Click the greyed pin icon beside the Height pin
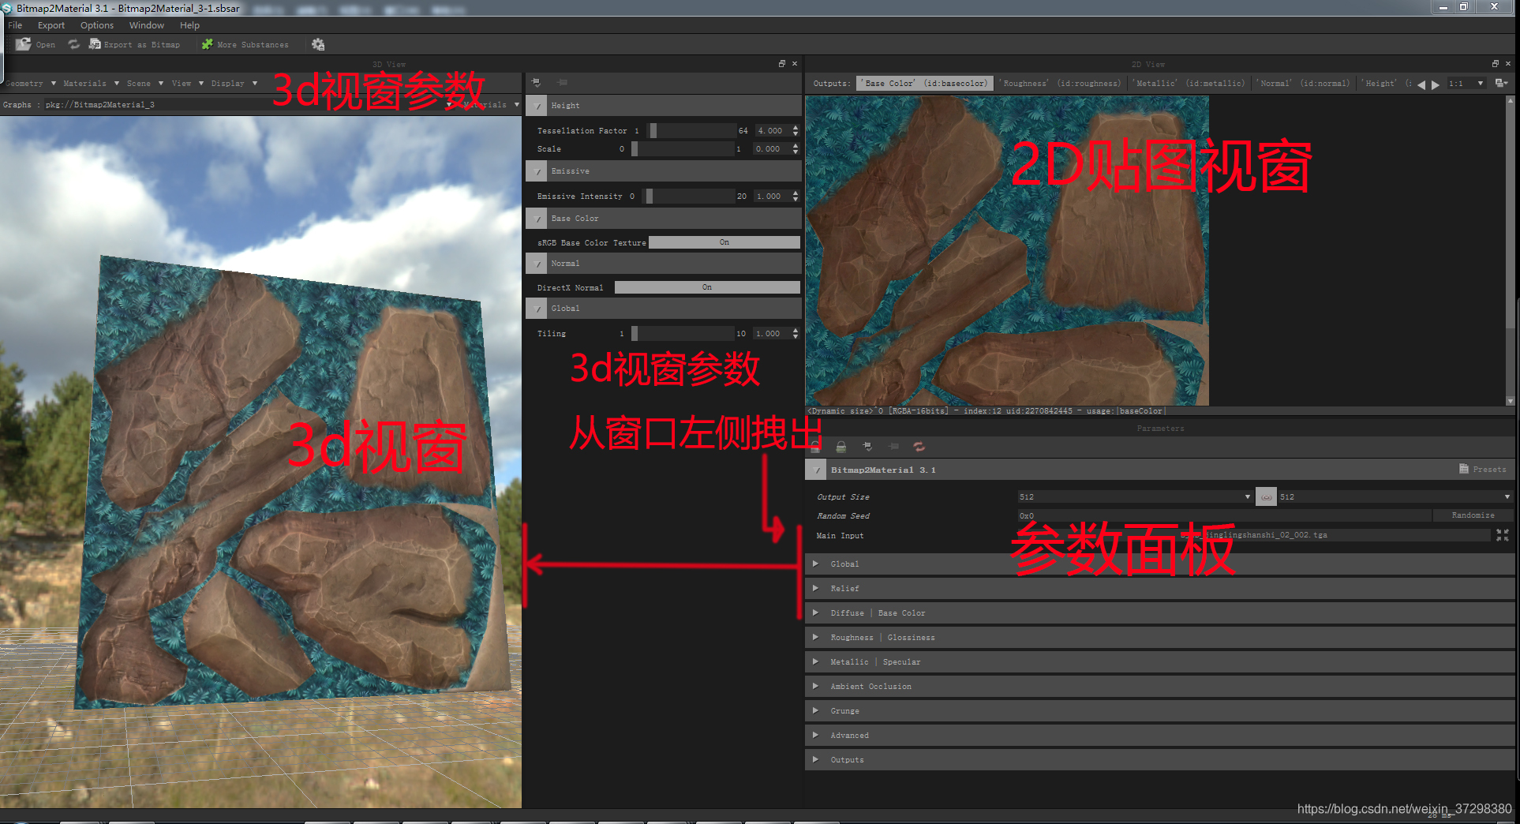 click(x=562, y=82)
